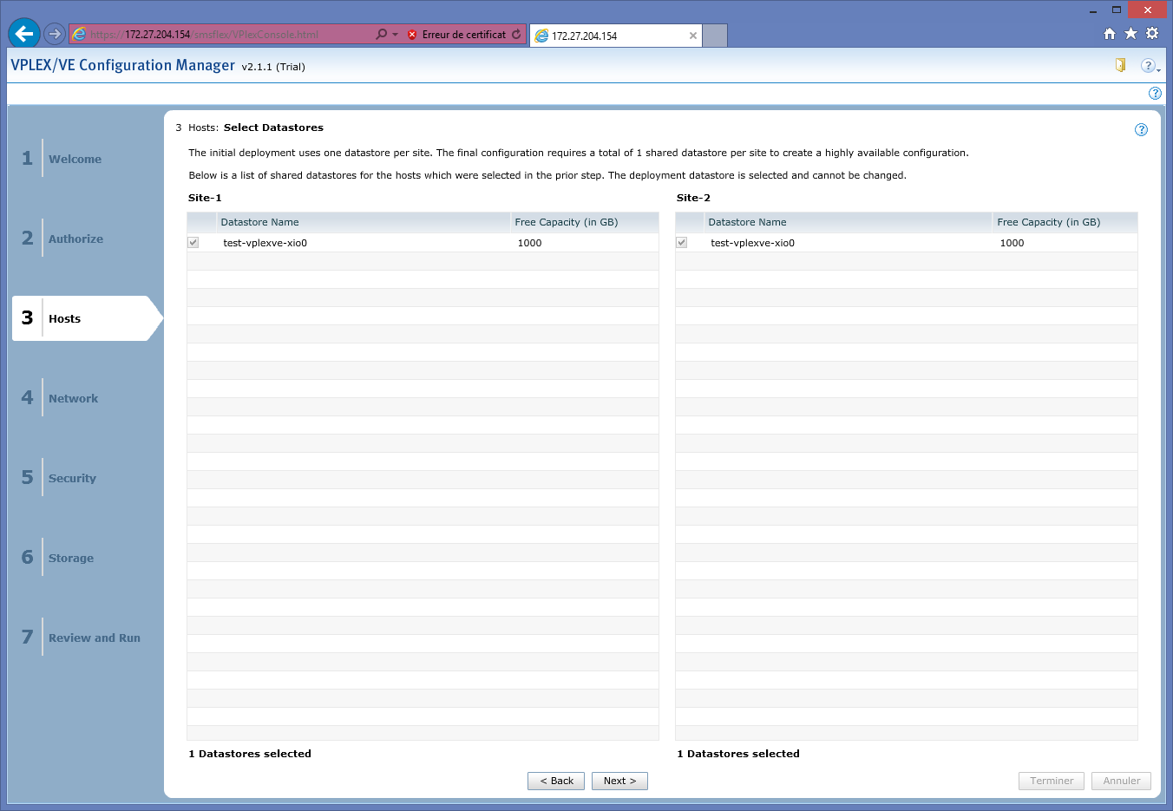Image resolution: width=1173 pixels, height=811 pixels.
Task: Go to the Network wizard step
Action: pyautogui.click(x=73, y=398)
